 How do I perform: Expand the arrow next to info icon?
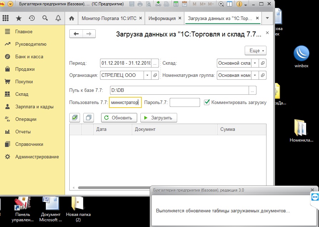245,5
